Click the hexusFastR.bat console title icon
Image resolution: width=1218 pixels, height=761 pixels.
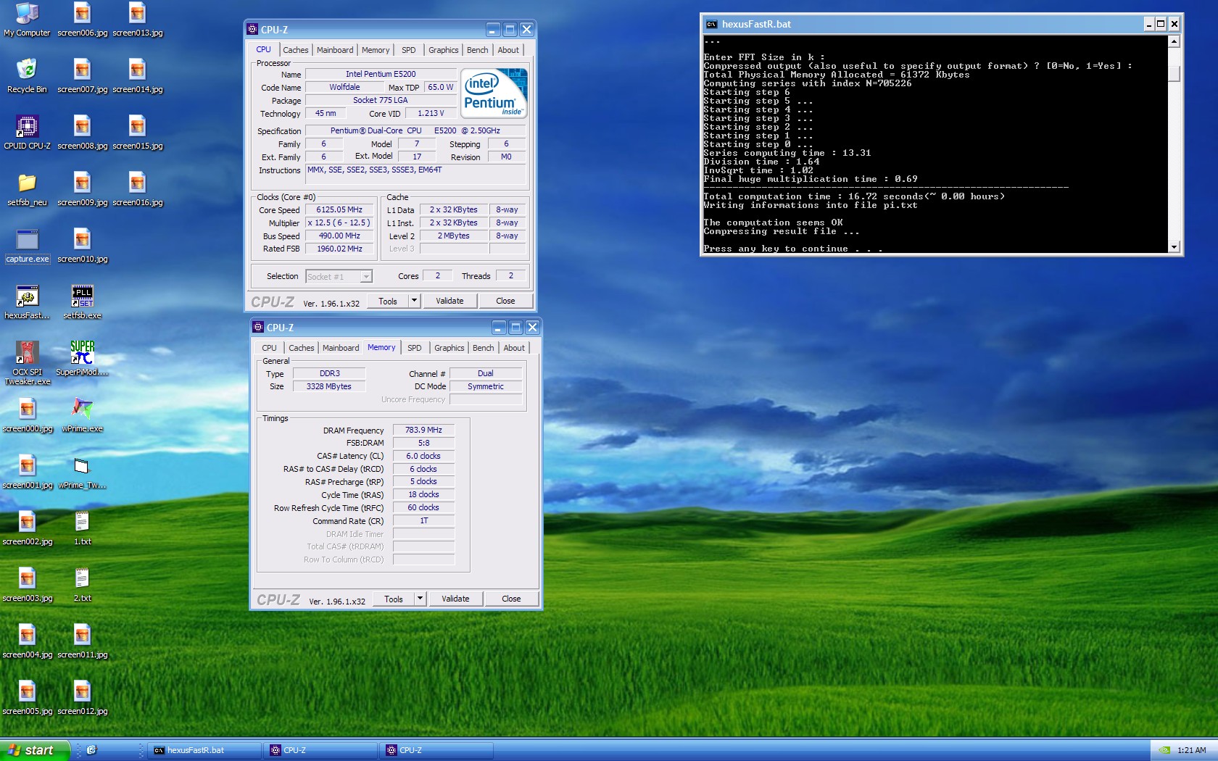point(711,24)
